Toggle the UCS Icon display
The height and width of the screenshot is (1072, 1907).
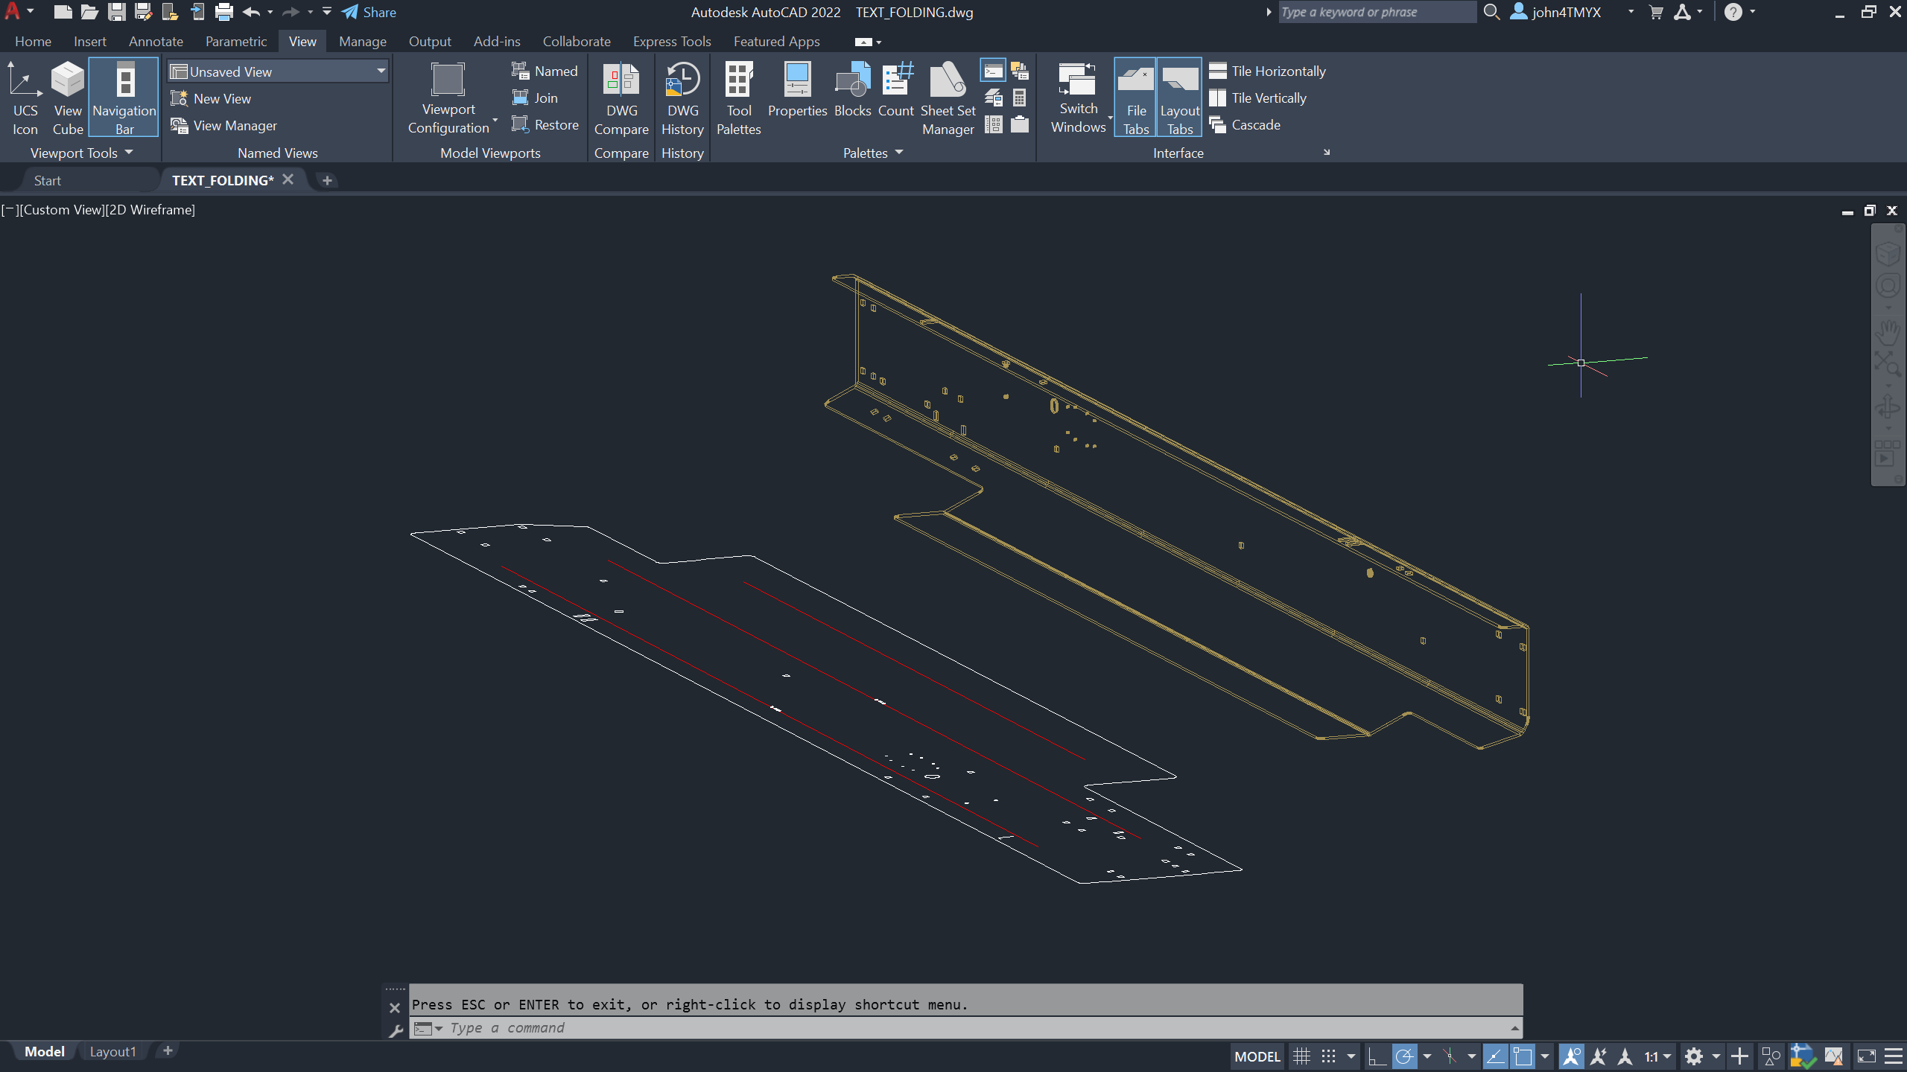point(25,98)
